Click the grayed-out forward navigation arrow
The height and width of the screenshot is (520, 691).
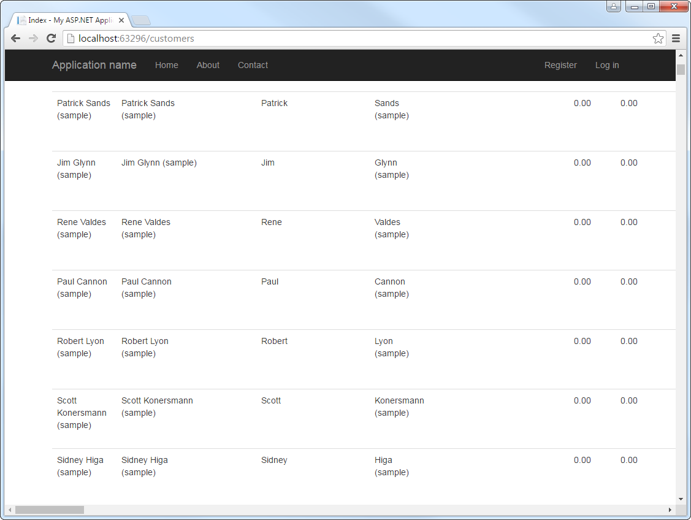pyautogui.click(x=32, y=38)
